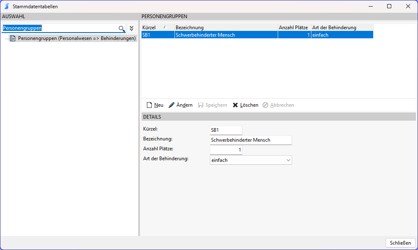This screenshot has height=250, width=418.
Task: Delete entry with Löschen button
Action: [x=246, y=105]
